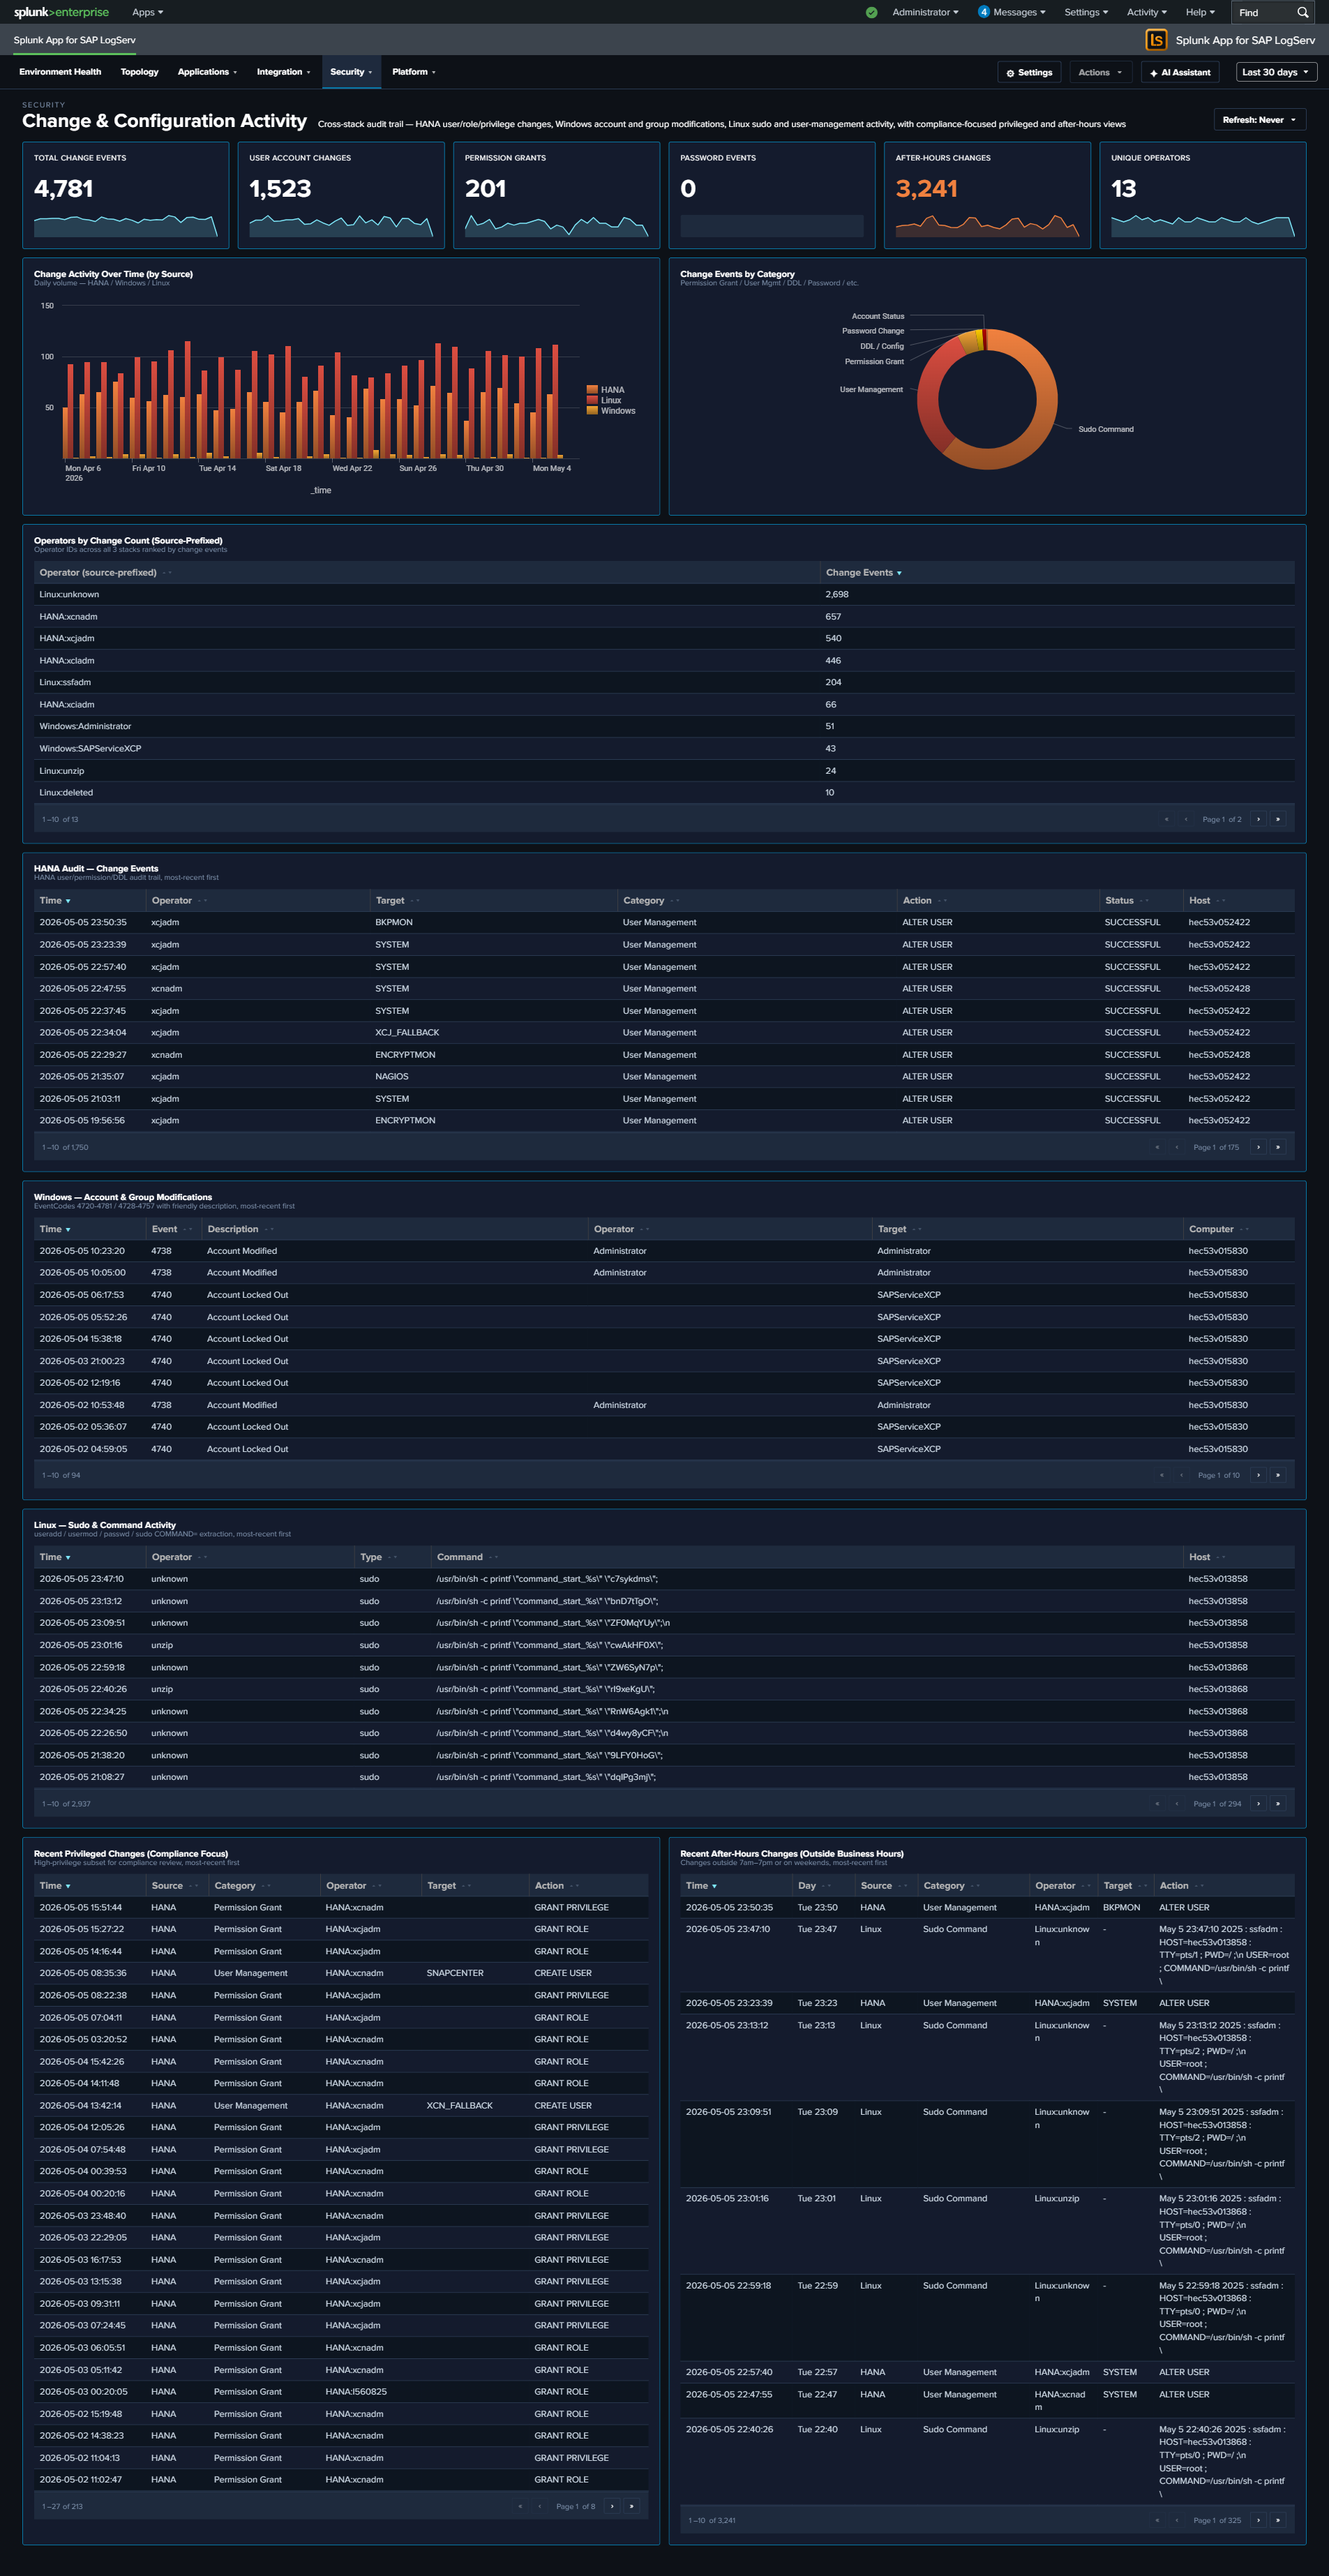Go to next page in Recent After-Hours Changes table
1329x2576 pixels.
click(1258, 2520)
